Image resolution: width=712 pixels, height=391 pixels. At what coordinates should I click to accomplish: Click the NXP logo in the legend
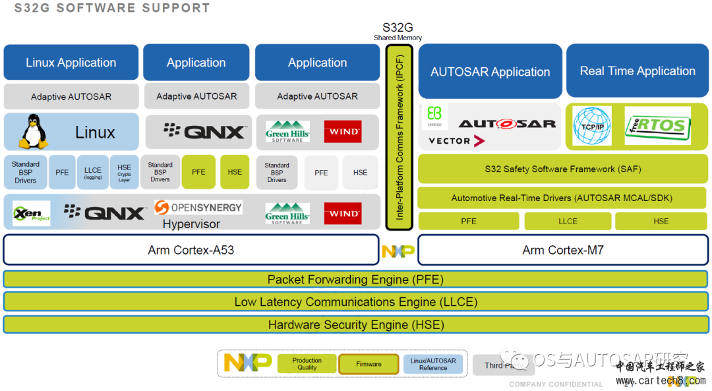(248, 363)
